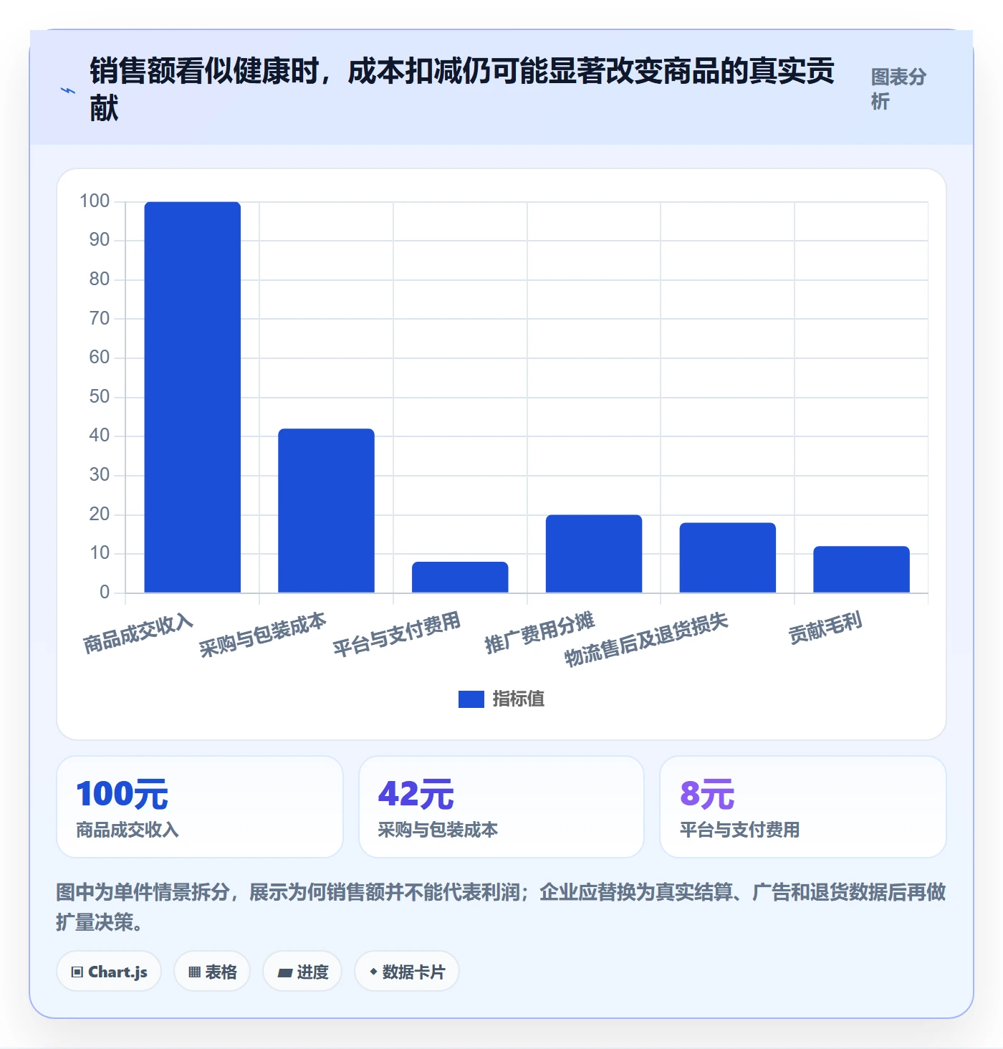This screenshot has width=1003, height=1049.
Task: Click the 采购与包装成本 x-axis label
Action: [262, 635]
